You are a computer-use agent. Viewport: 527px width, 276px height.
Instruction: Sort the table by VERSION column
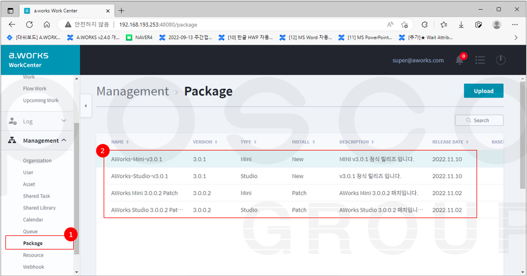point(205,142)
